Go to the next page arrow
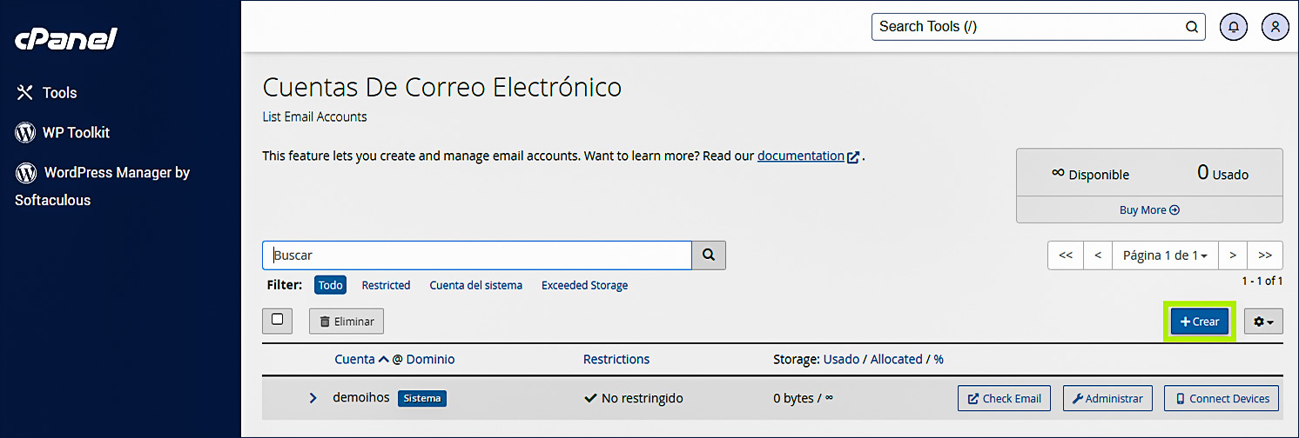Screen dimensions: 1299x438 click(x=1233, y=255)
